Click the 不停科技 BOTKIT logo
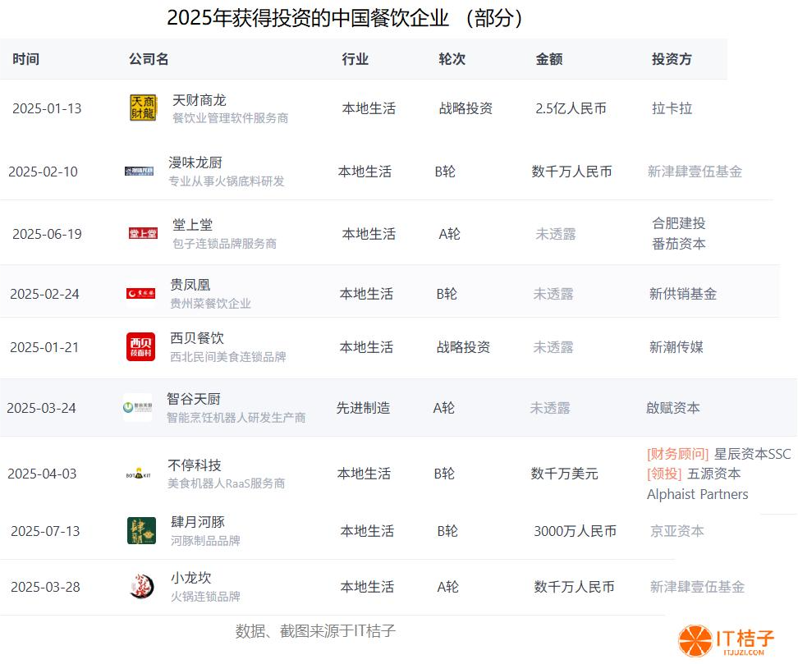The width and height of the screenshot is (798, 664). click(x=138, y=474)
